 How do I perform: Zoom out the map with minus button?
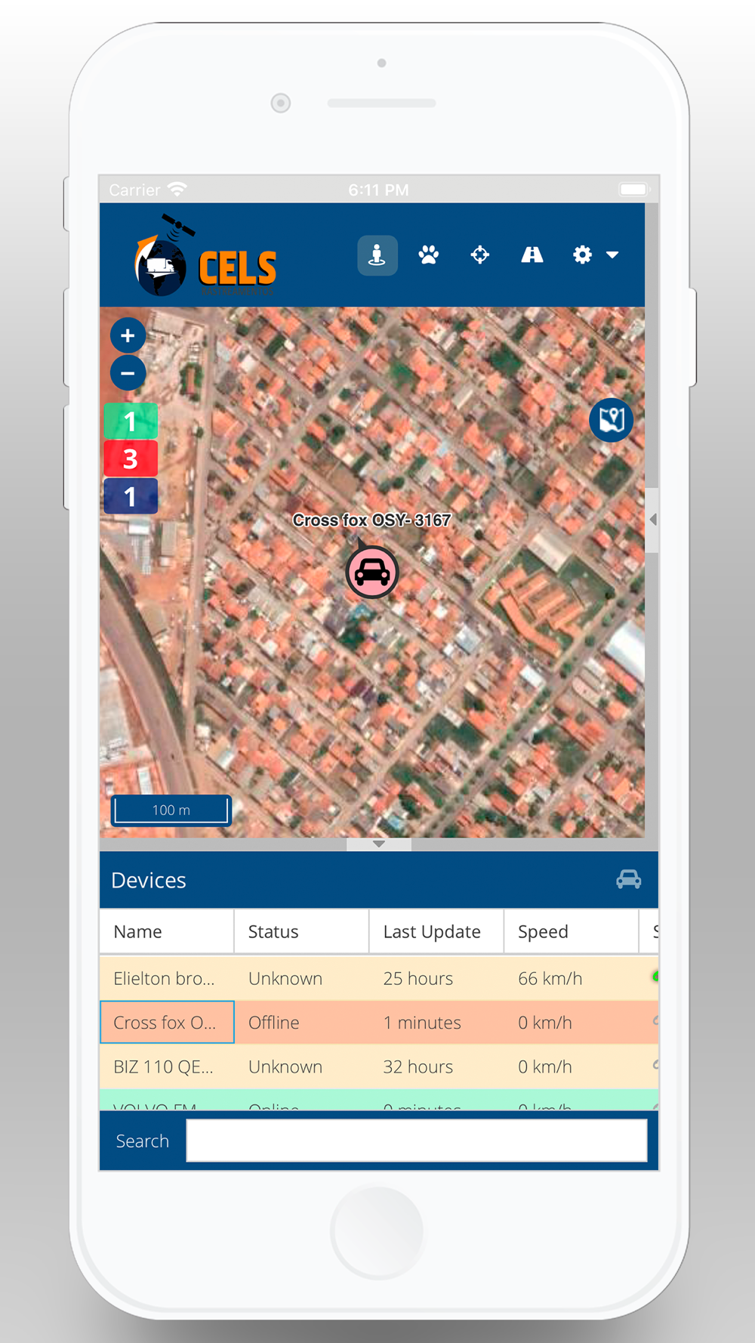coord(128,373)
